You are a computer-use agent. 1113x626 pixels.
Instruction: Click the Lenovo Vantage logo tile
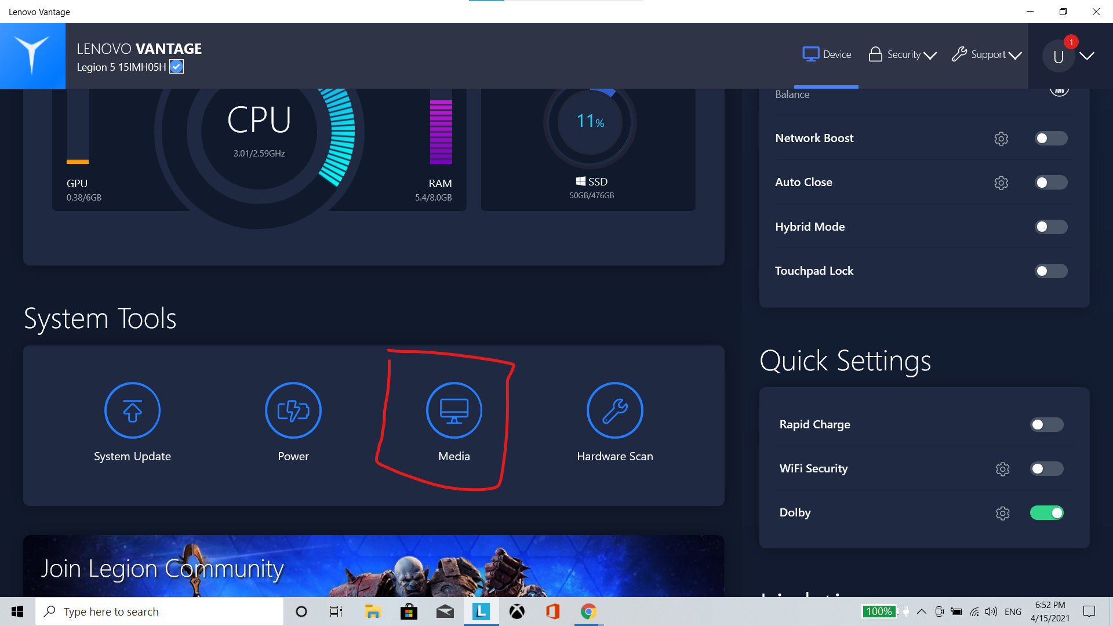point(32,56)
